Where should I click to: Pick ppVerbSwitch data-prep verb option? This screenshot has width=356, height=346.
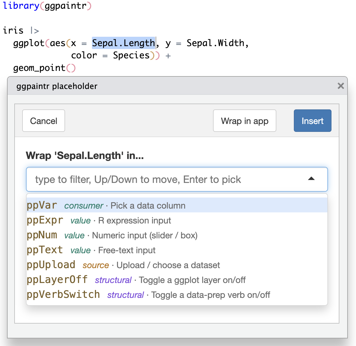point(177,295)
